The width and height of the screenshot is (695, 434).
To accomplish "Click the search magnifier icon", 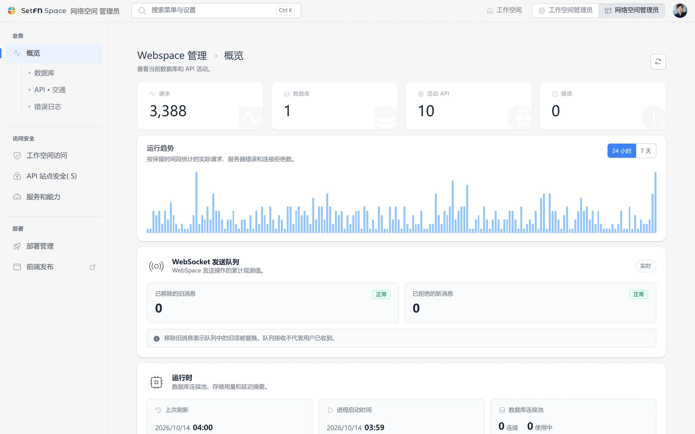I will 142,10.
